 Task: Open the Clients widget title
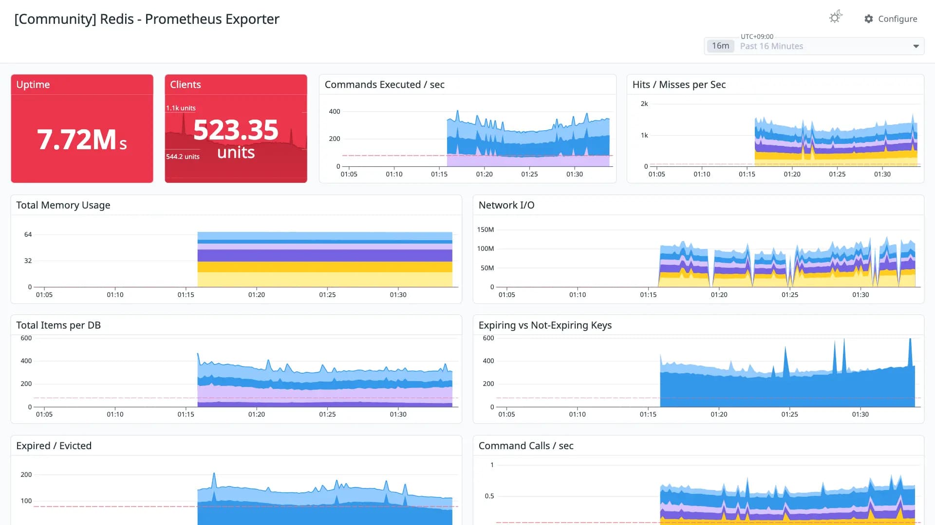pos(185,85)
